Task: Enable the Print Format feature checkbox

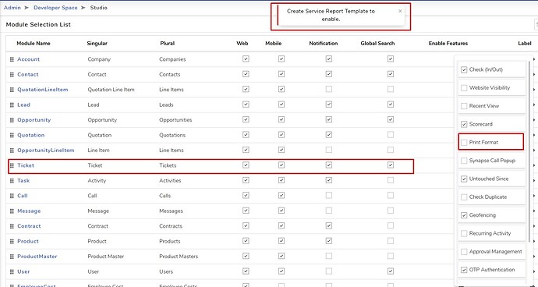Action: click(464, 142)
